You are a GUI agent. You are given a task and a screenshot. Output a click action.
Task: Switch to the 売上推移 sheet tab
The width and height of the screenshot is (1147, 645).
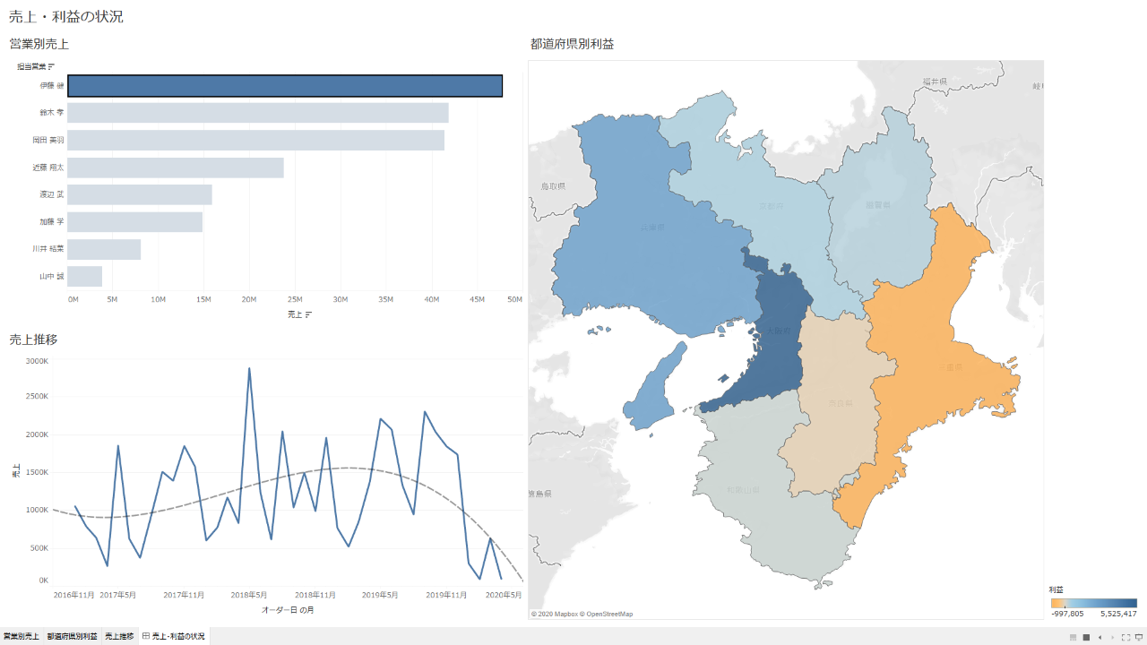[119, 636]
